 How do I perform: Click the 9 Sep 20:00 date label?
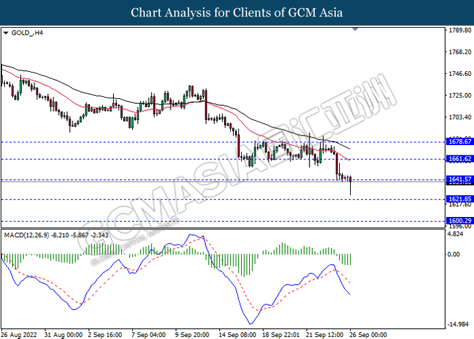[192, 335]
